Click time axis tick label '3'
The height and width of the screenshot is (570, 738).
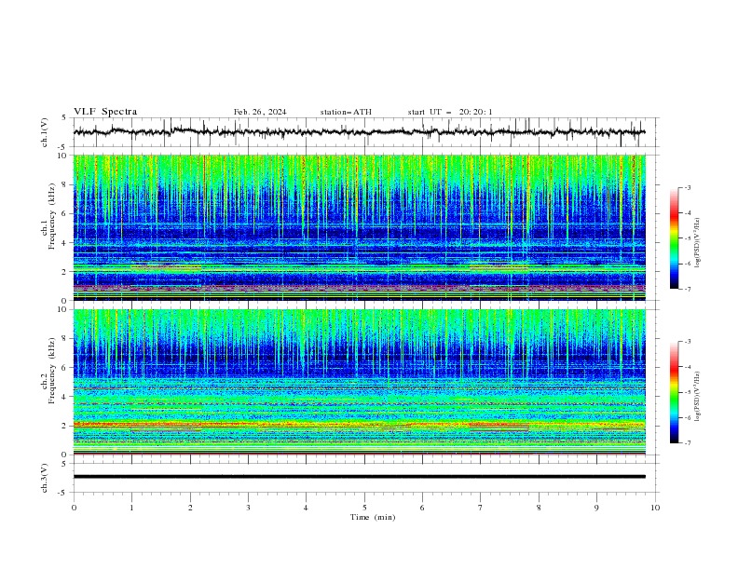(248, 508)
